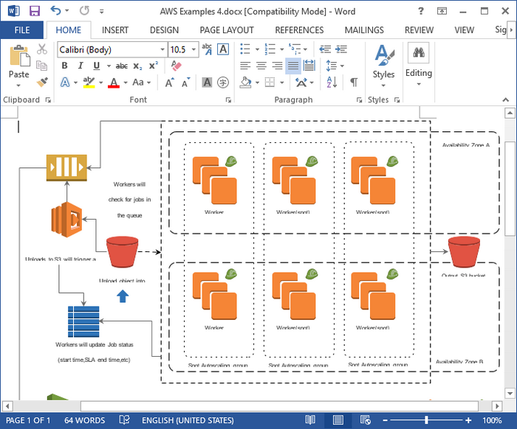Switch to the REFERENCES tab
The height and width of the screenshot is (429, 517).
coord(299,30)
